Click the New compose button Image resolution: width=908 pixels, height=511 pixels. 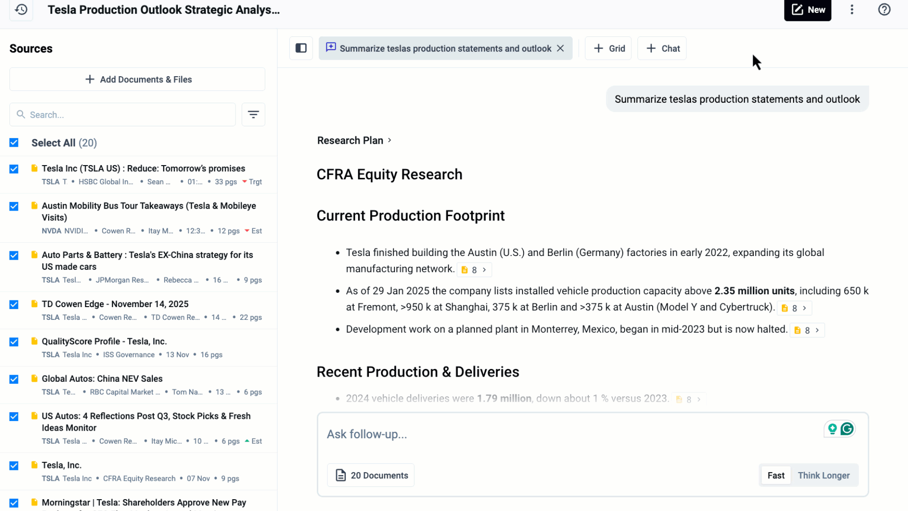pos(808,9)
